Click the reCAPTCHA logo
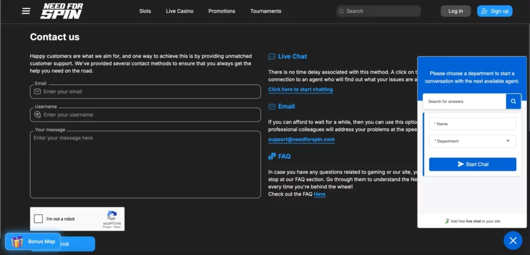The height and width of the screenshot is (255, 530). (x=111, y=215)
